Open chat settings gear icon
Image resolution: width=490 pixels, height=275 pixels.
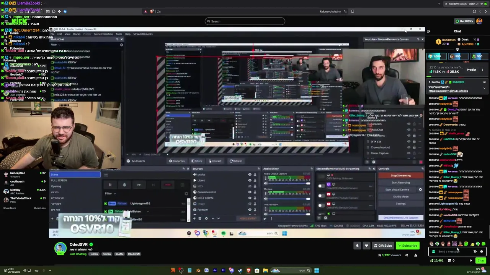pos(471,260)
